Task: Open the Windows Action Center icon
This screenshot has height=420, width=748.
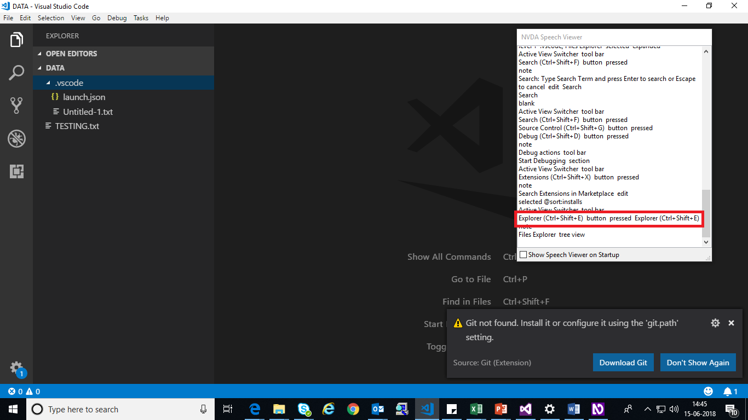Action: [x=731, y=409]
